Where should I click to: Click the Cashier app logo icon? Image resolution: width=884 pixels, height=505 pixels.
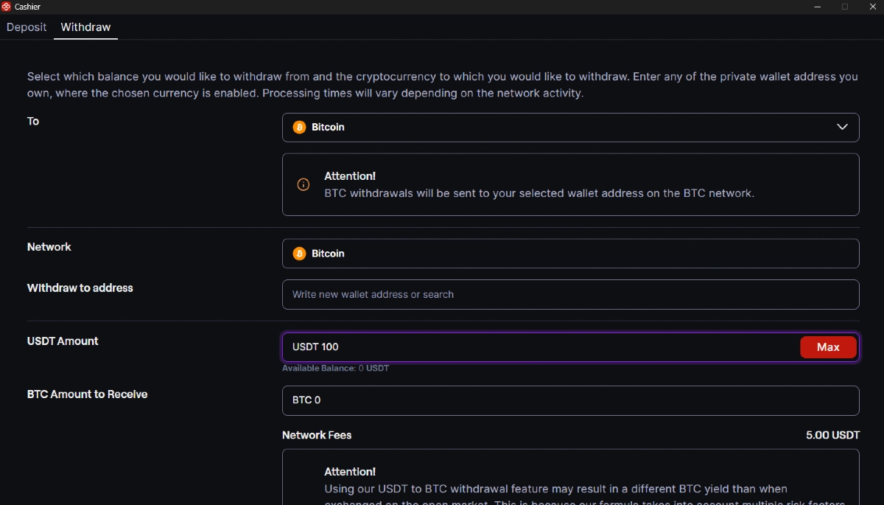tap(7, 7)
